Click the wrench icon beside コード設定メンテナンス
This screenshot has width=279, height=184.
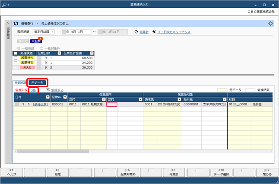[154, 32]
